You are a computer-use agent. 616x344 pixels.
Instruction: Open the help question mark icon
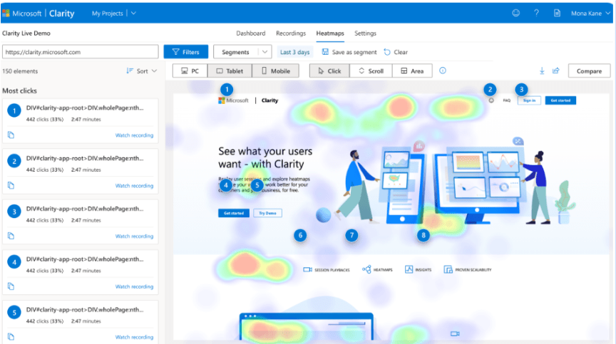536,13
